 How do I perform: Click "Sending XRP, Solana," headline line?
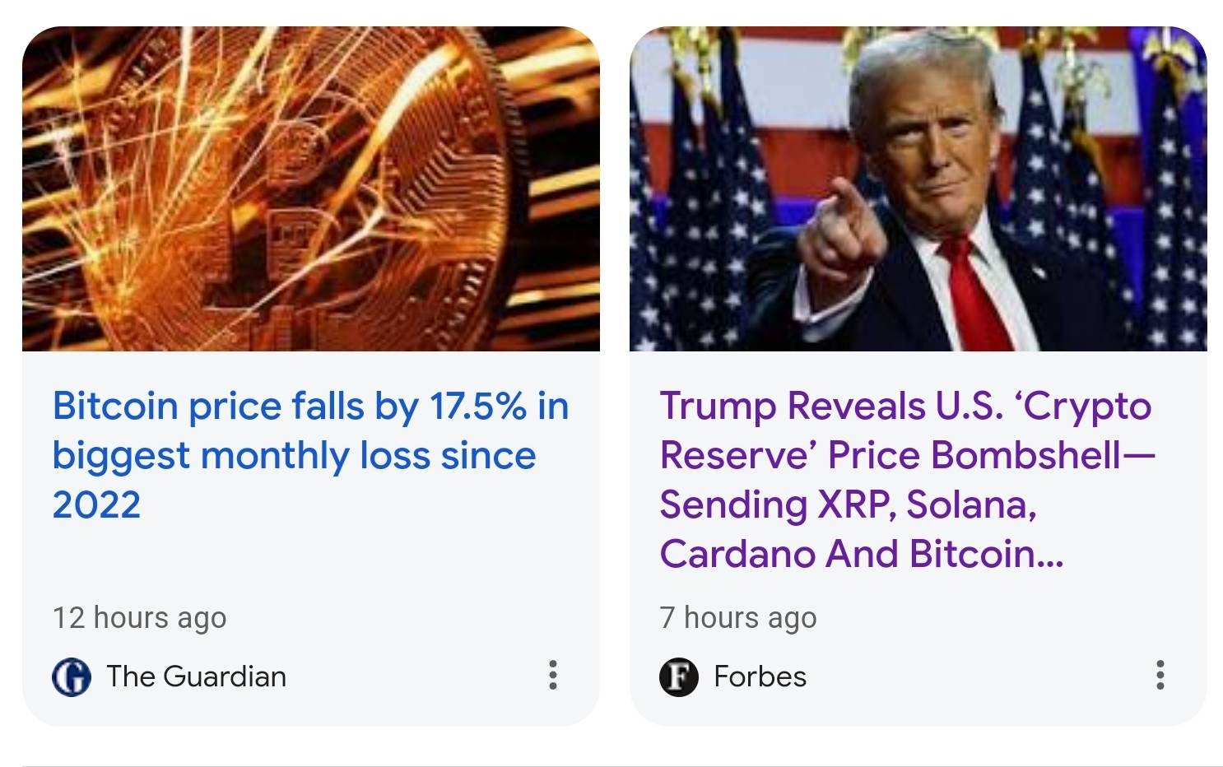848,504
